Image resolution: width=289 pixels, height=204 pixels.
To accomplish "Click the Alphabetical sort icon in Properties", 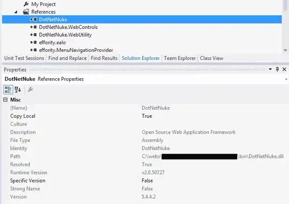I will pyautogui.click(x=18, y=90).
